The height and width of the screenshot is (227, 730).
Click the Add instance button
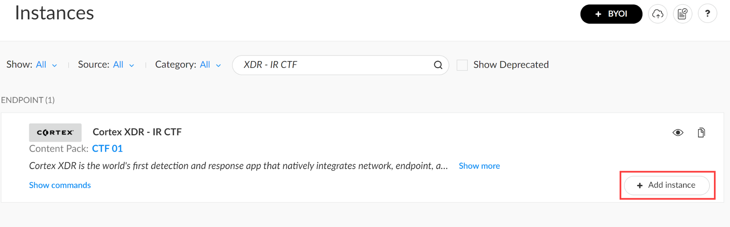tap(666, 185)
